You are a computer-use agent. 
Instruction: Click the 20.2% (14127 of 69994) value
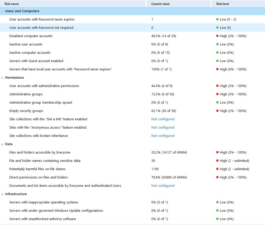point(169,153)
